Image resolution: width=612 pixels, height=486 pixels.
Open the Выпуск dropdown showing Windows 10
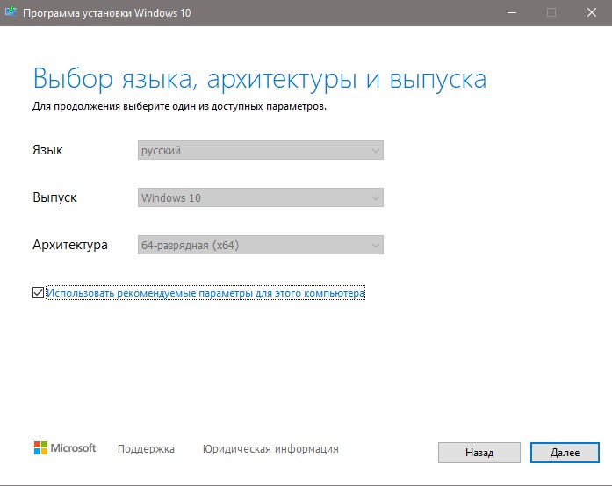[260, 197]
